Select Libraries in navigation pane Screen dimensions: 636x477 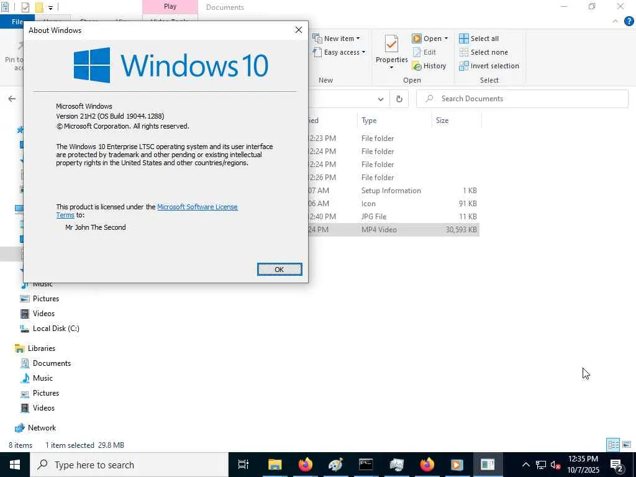(x=35, y=348)
